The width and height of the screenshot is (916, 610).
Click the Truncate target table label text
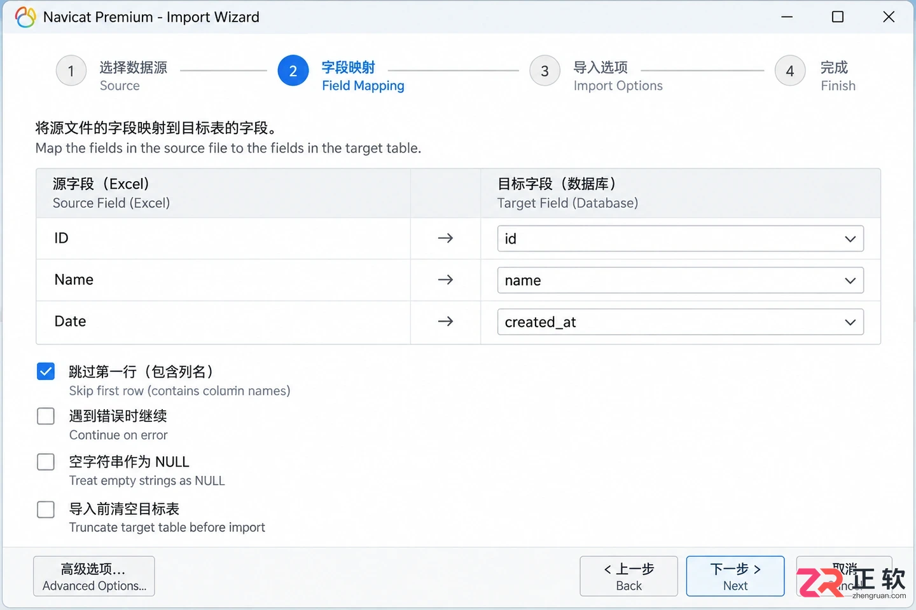pyautogui.click(x=167, y=518)
